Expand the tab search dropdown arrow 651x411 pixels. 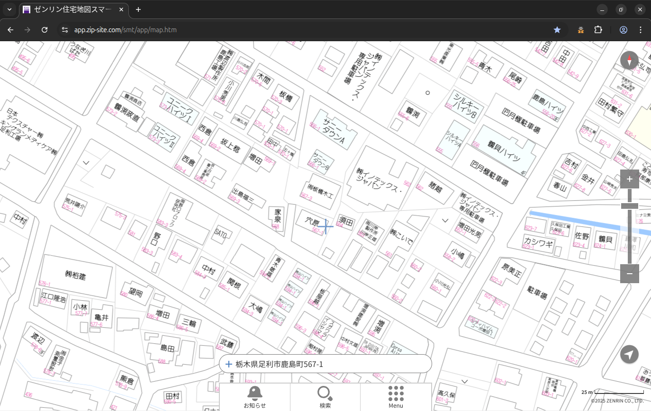[9, 9]
